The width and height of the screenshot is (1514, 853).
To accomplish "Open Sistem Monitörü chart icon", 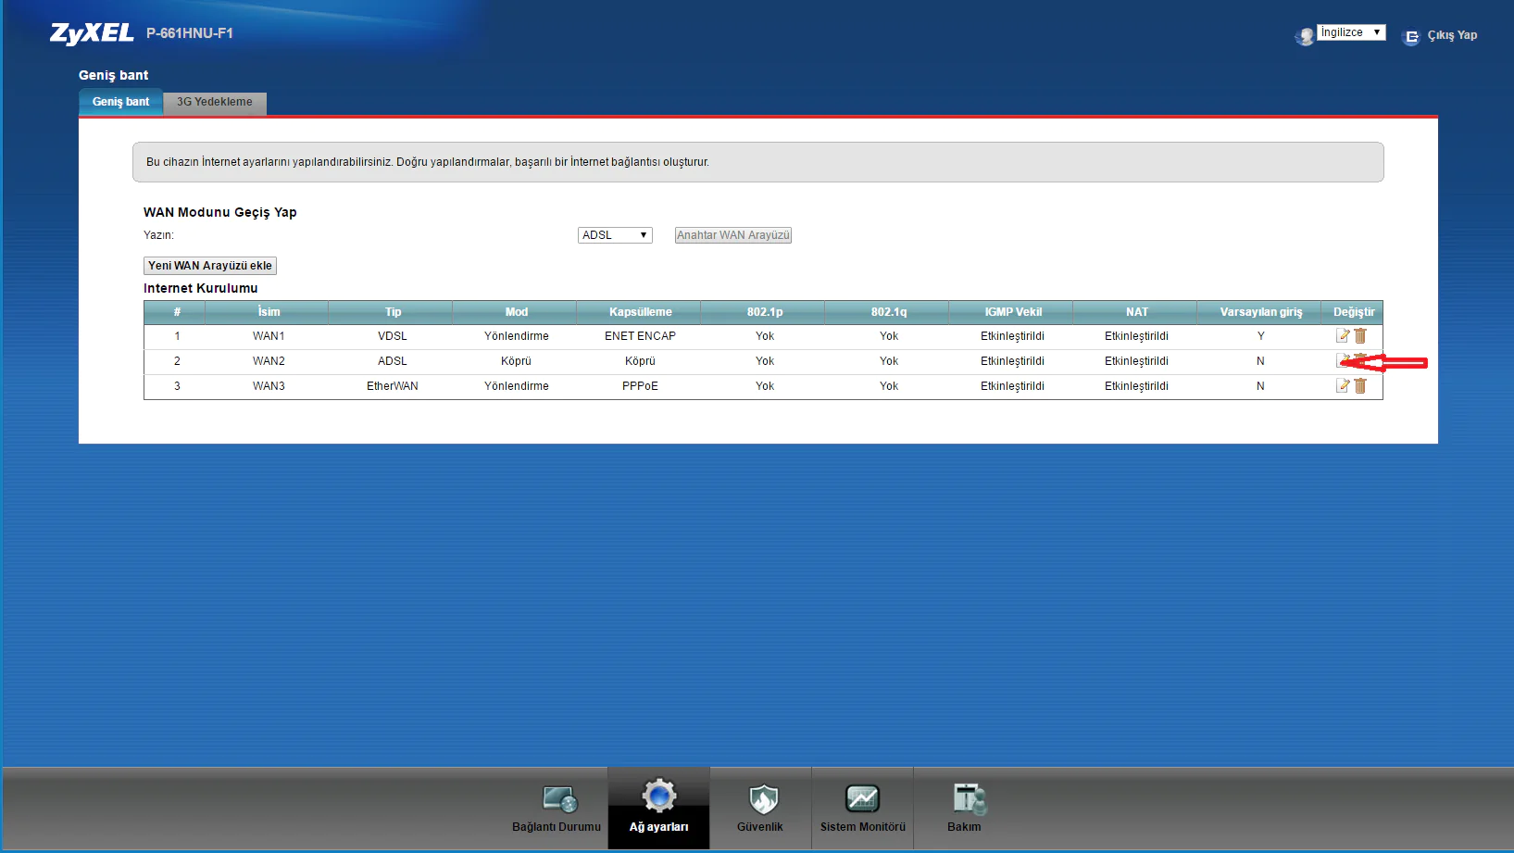I will click(862, 798).
